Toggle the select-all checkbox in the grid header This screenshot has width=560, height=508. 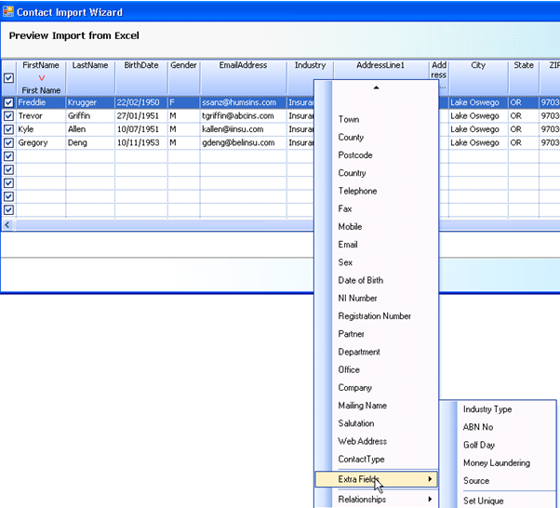click(x=8, y=78)
